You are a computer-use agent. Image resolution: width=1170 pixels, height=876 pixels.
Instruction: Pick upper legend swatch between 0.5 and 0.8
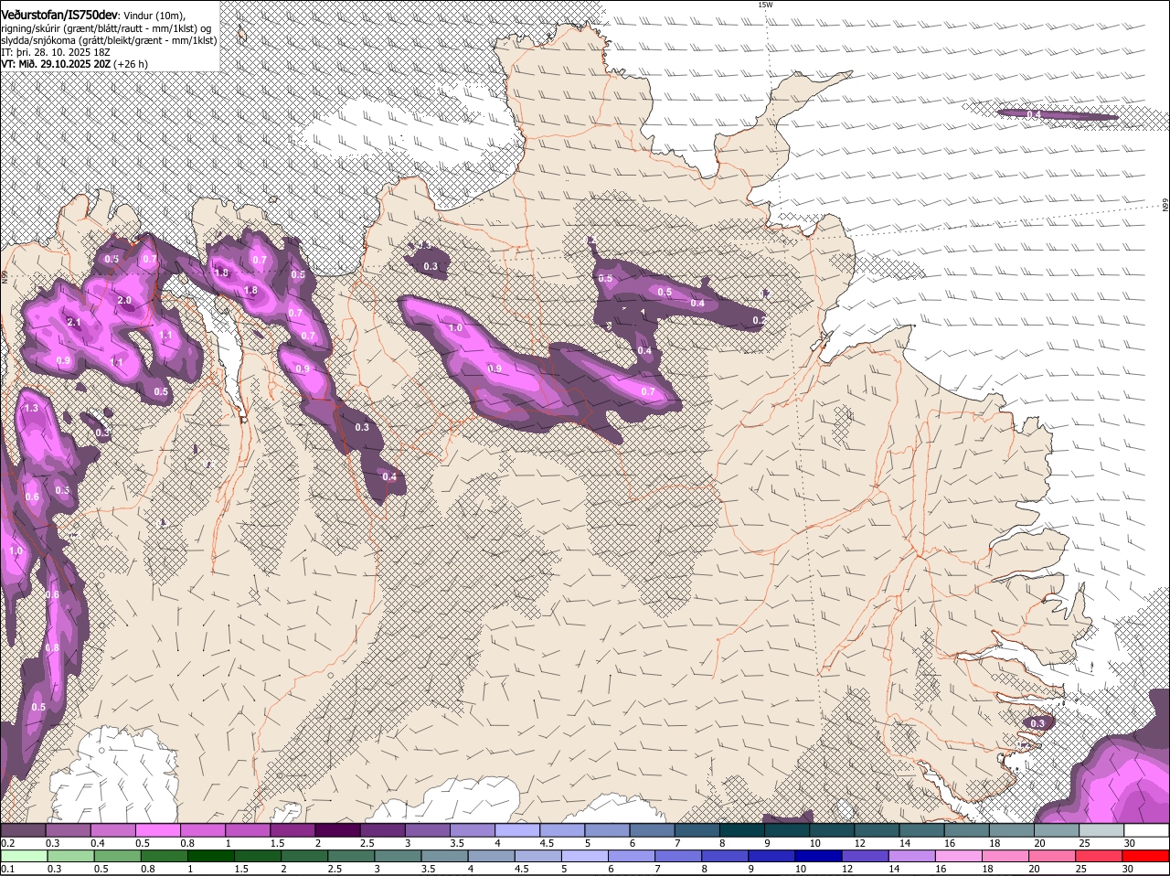tap(157, 830)
